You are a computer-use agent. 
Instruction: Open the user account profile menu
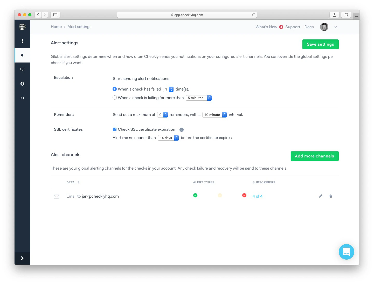coord(324,27)
